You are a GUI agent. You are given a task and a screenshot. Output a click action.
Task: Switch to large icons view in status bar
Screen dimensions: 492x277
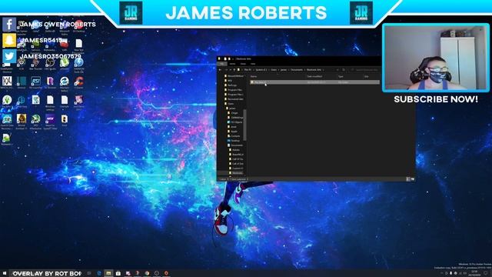413,179
